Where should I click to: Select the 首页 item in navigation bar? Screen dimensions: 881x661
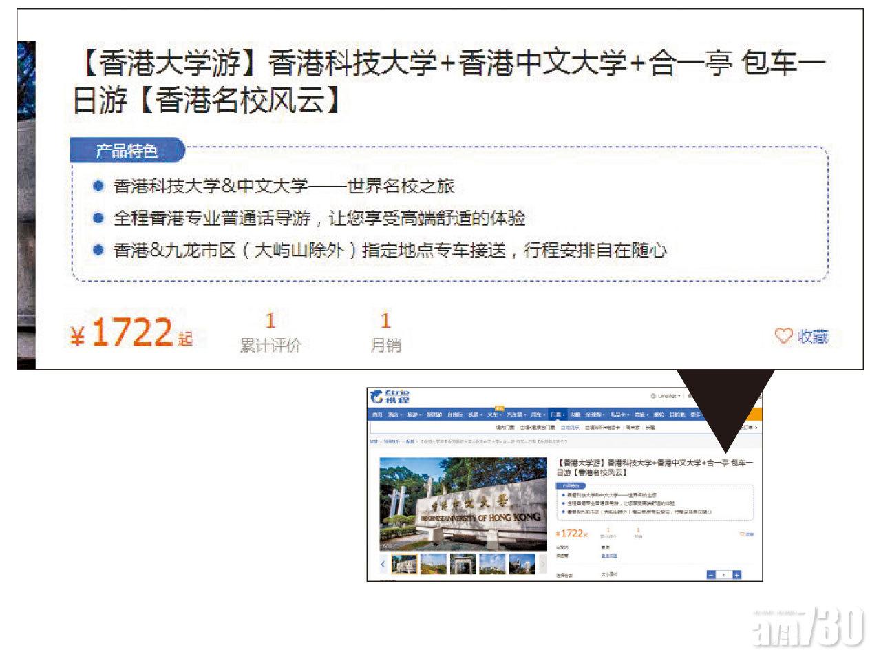point(377,415)
